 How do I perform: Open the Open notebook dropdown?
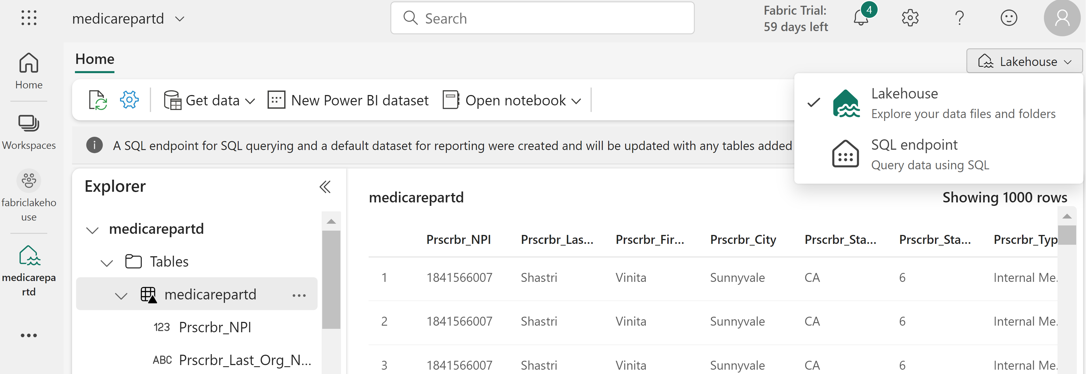click(x=512, y=100)
